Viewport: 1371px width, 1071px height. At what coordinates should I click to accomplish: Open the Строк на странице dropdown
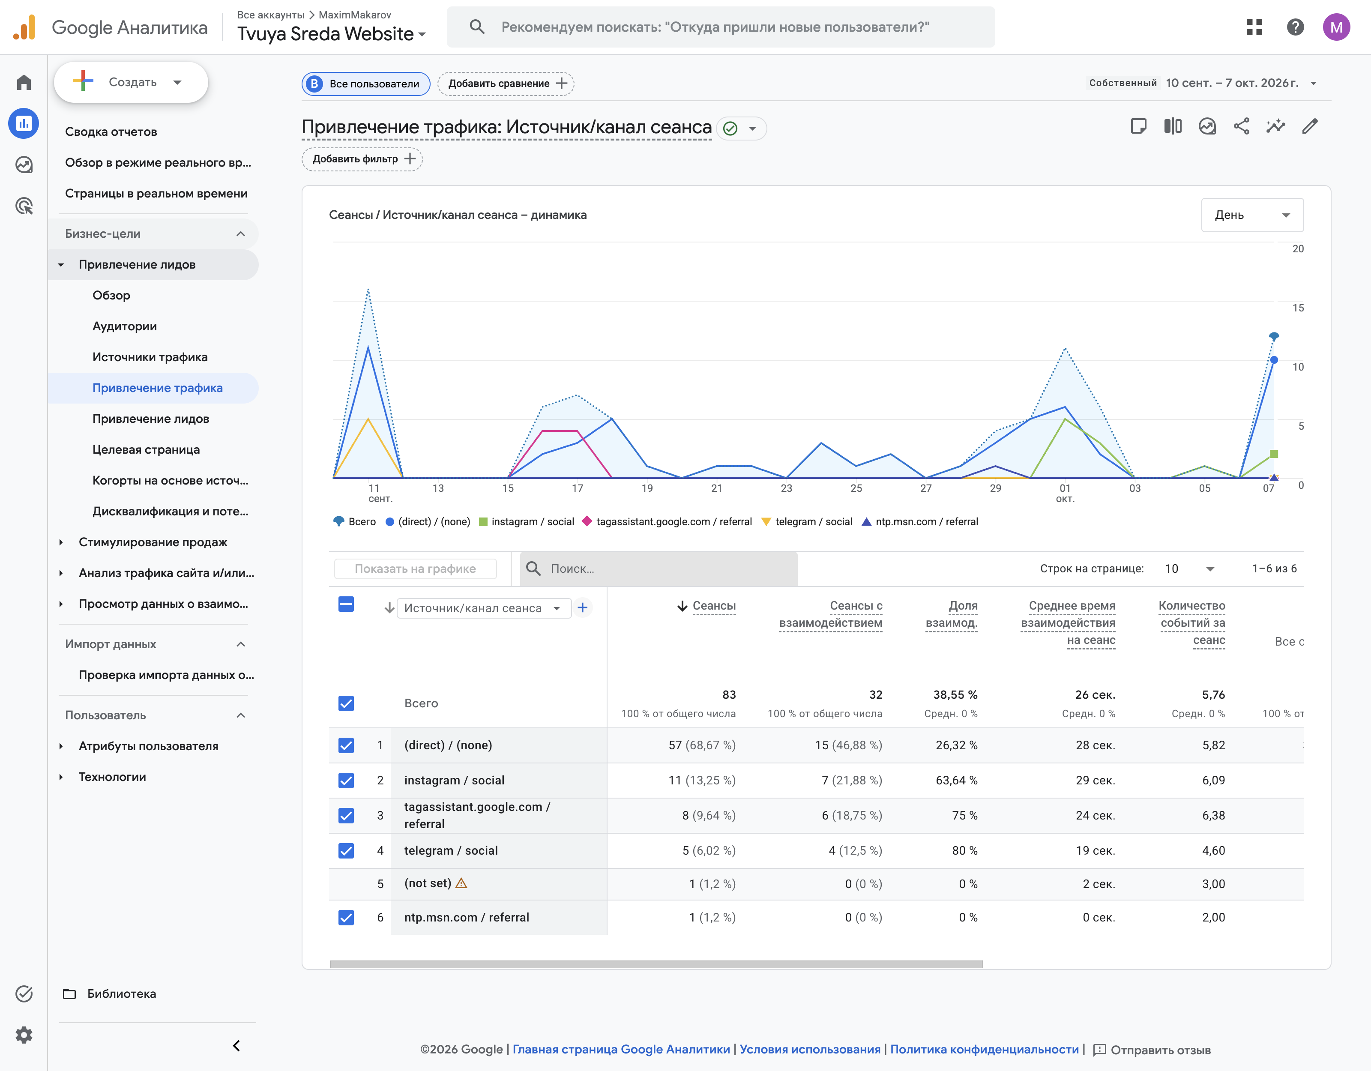1190,569
